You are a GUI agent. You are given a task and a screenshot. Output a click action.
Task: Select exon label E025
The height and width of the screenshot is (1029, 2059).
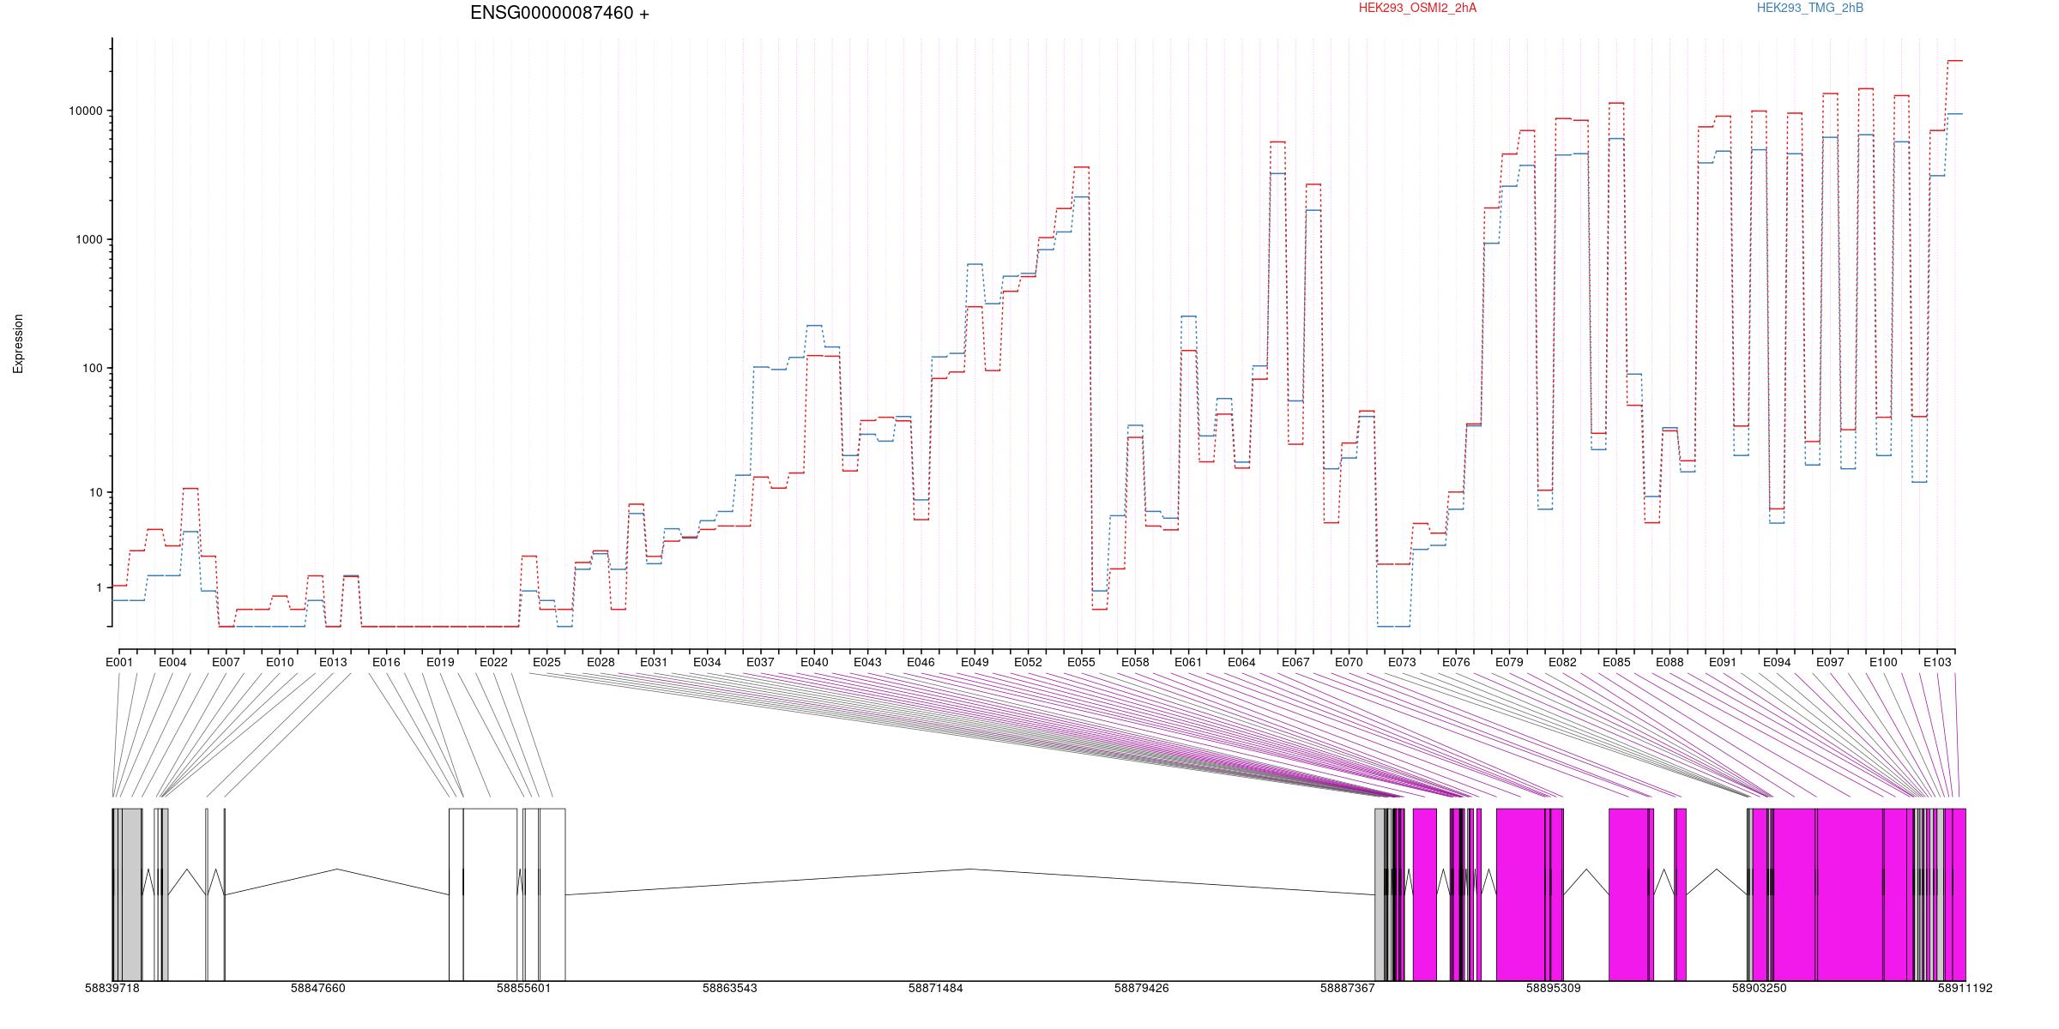tap(546, 663)
